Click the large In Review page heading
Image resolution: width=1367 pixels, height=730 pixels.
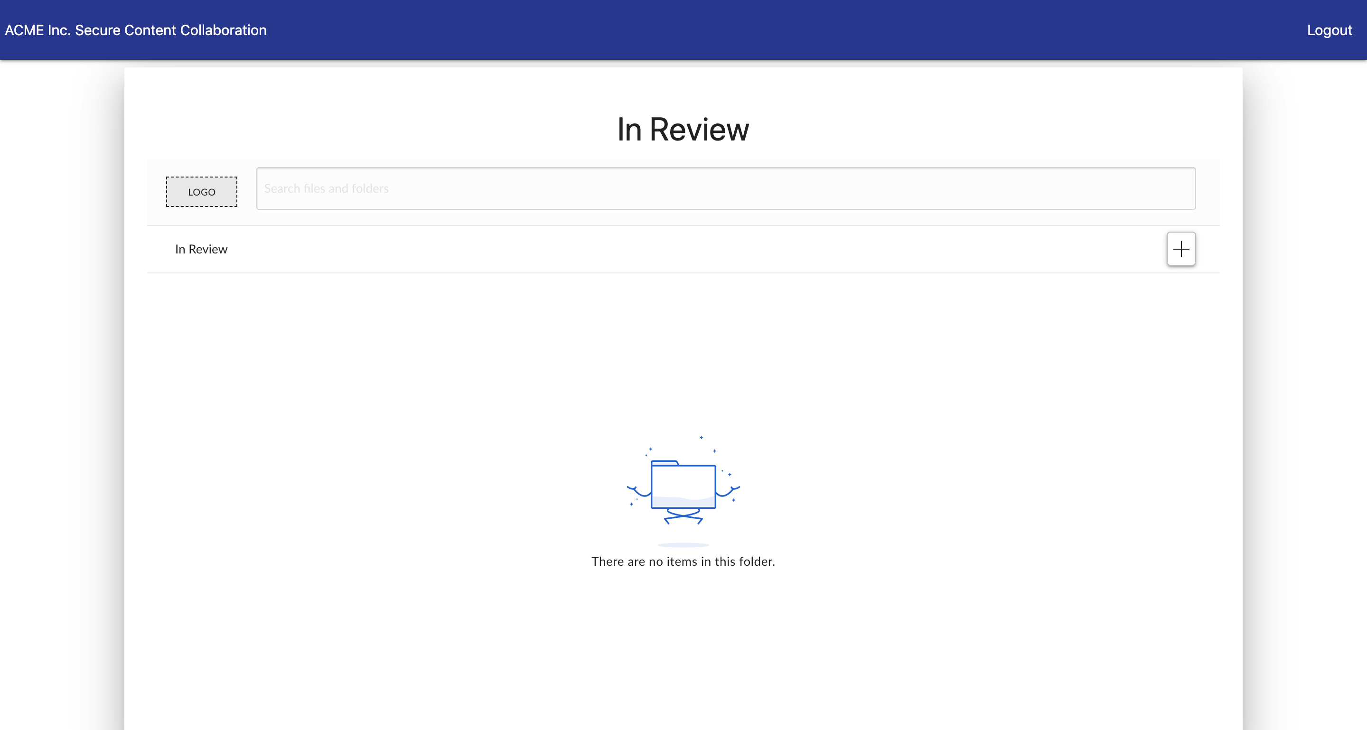(x=683, y=130)
